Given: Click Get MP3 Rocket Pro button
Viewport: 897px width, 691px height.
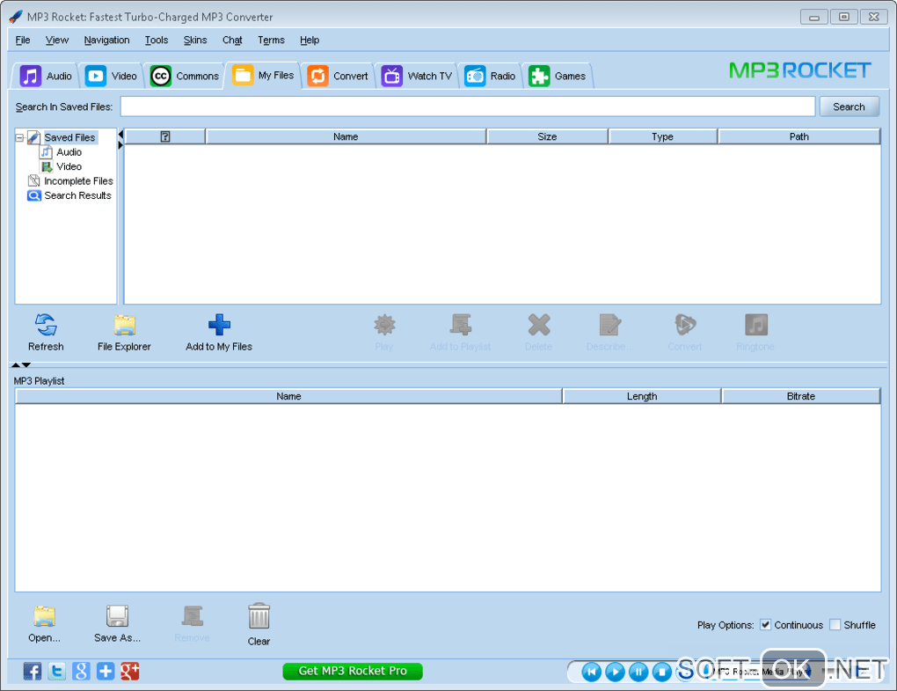Looking at the screenshot, I should (x=353, y=671).
